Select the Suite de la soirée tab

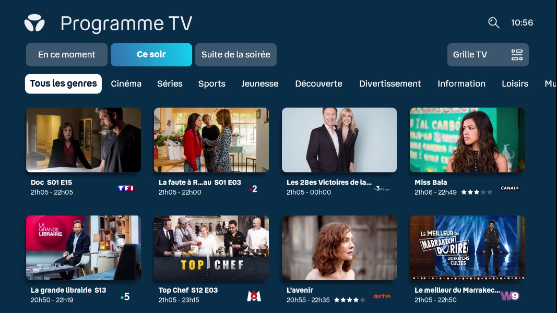click(236, 55)
